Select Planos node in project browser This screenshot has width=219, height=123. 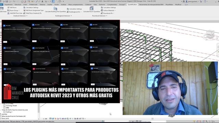[x=5, y=118]
